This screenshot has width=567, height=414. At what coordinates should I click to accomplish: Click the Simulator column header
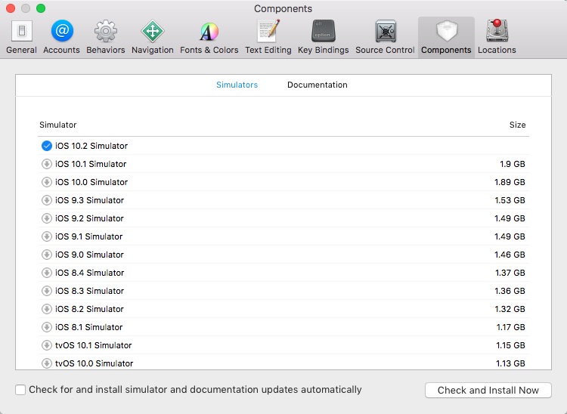click(x=58, y=125)
